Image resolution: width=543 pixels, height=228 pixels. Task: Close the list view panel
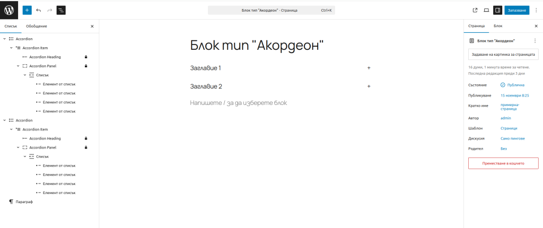[x=92, y=26]
